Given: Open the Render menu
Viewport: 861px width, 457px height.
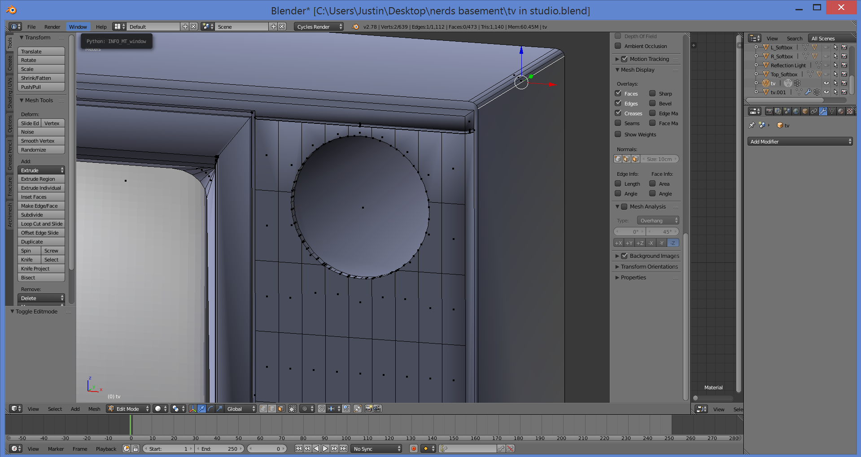Looking at the screenshot, I should 52,27.
